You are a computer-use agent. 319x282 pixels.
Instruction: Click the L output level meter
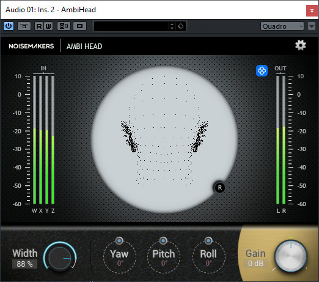tap(277, 140)
